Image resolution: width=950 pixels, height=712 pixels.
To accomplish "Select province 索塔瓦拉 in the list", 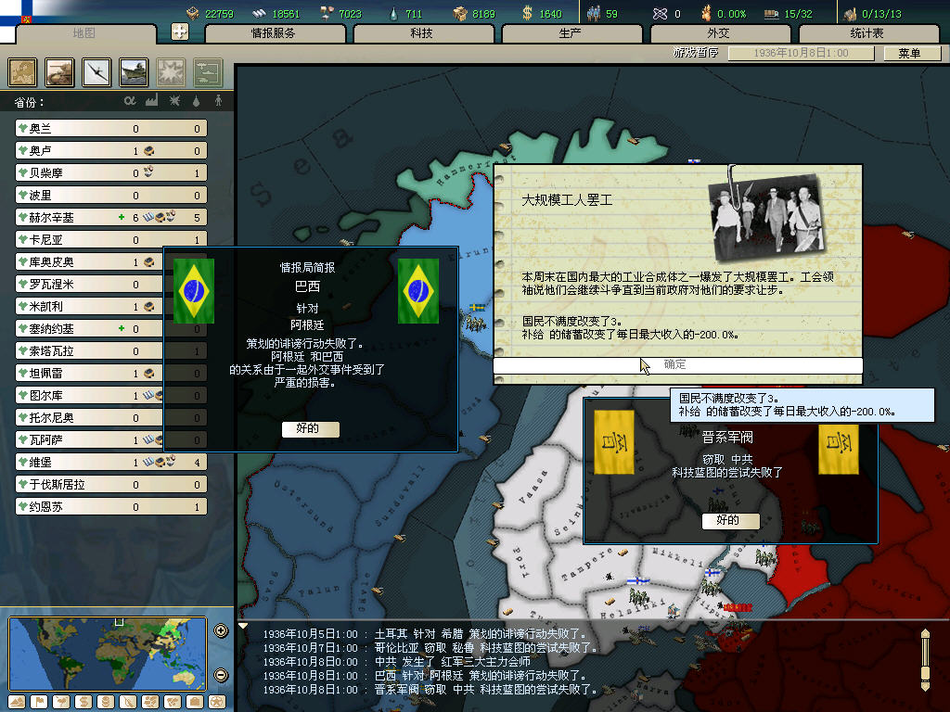I will [90, 351].
